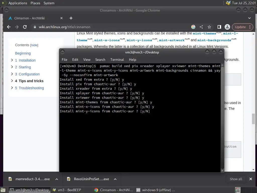Hide the contents list via hide link
257x193 pixels.
(34, 45)
